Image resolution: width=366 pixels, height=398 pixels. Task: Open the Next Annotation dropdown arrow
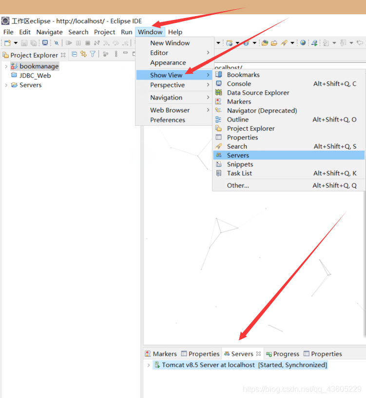click(334, 43)
